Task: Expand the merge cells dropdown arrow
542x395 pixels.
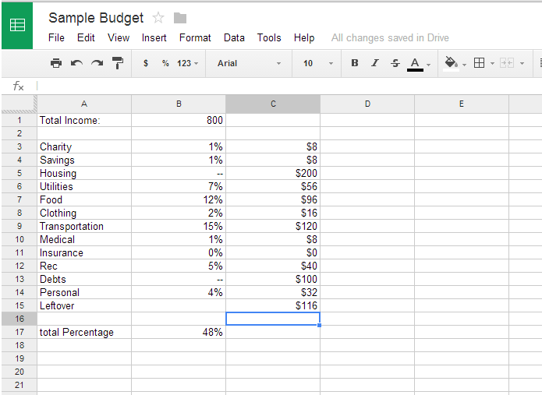Action: [522, 64]
